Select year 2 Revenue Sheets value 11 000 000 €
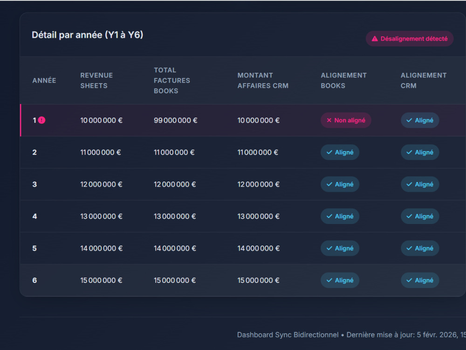466x350 pixels. tap(101, 153)
